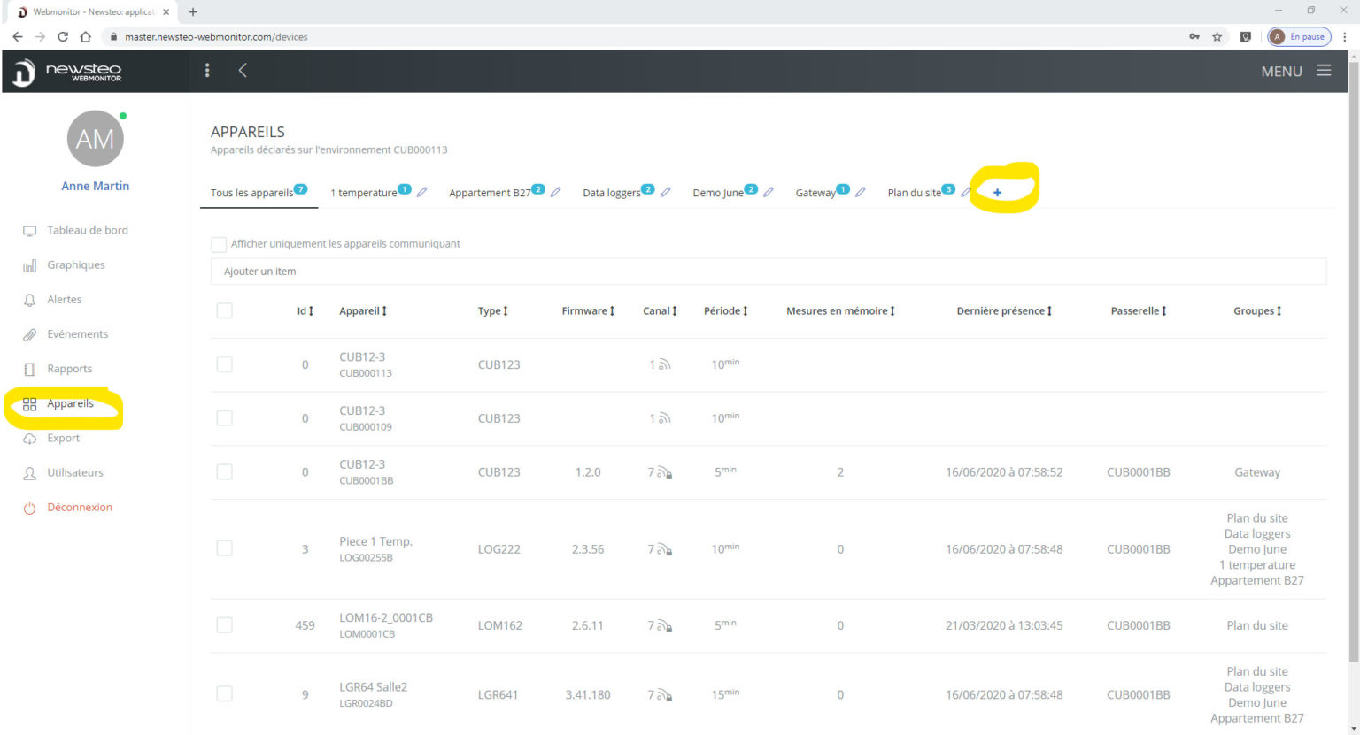
Task: Click the En pause profile button
Action: [x=1299, y=36]
